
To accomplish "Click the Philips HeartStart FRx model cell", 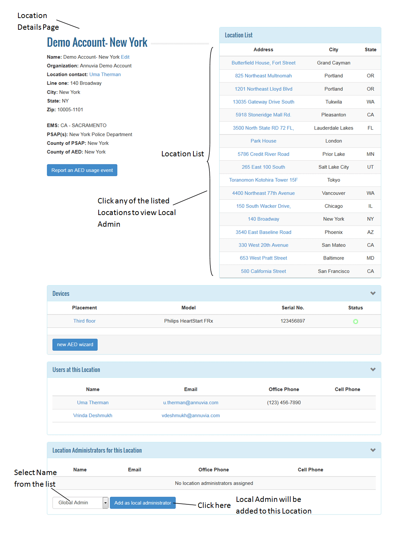I will [x=188, y=321].
